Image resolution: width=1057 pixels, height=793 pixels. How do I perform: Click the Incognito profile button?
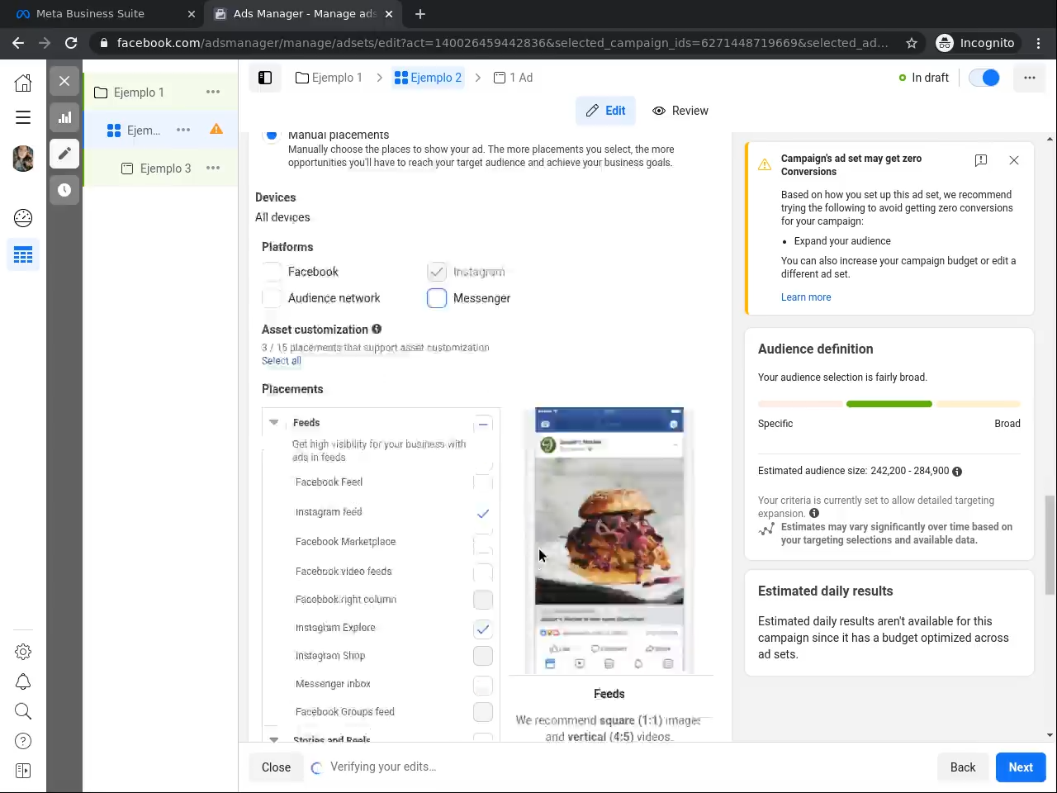[976, 43]
